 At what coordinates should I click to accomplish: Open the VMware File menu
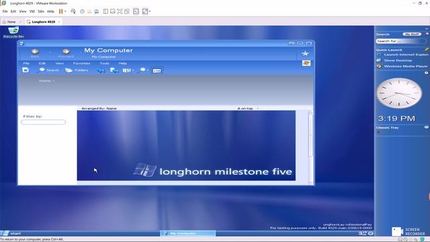(5, 11)
